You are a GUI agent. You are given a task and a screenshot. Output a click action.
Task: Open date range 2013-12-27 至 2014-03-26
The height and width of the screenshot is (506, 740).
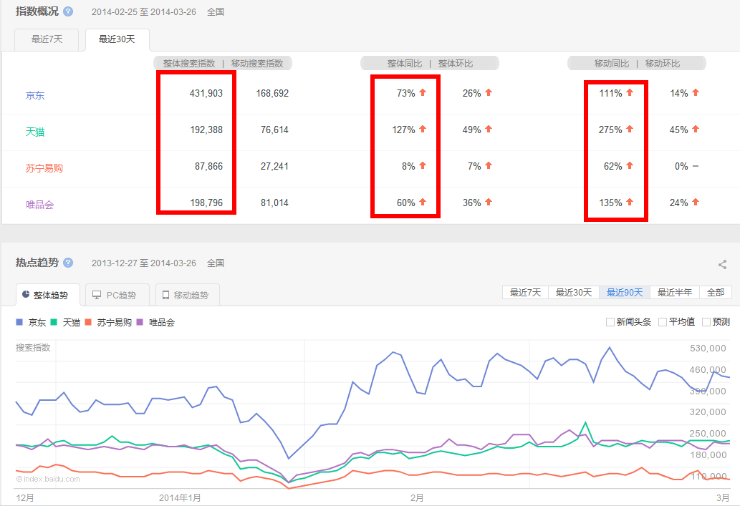click(x=143, y=263)
